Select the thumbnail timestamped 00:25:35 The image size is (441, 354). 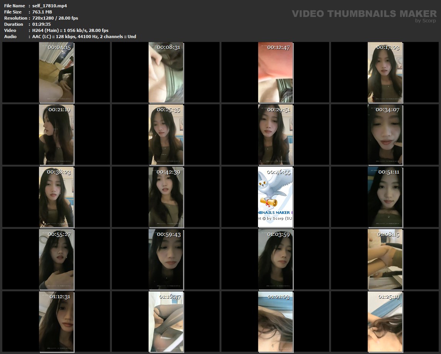[166, 135]
